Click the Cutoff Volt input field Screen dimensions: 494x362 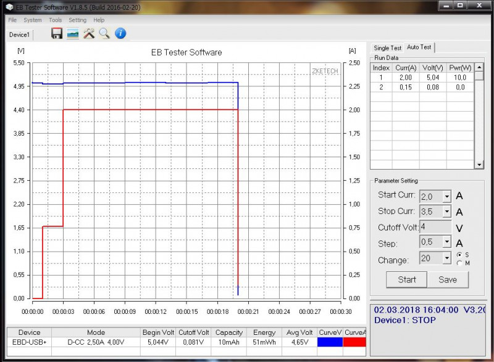click(435, 227)
